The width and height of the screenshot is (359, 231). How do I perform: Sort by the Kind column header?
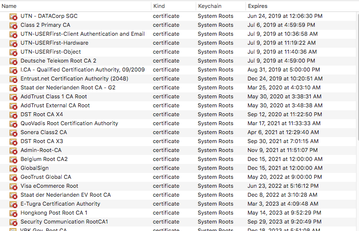pyautogui.click(x=174, y=6)
